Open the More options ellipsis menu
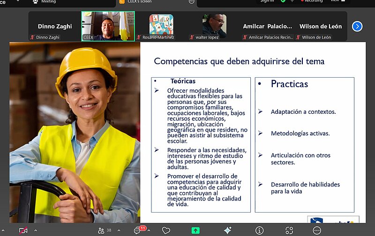Screen dimensions: 375x236 pos(317,230)
